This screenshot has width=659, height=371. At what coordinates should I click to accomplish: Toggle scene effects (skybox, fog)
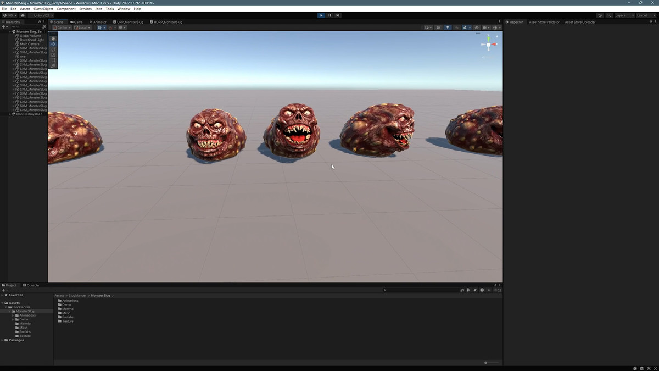(466, 27)
